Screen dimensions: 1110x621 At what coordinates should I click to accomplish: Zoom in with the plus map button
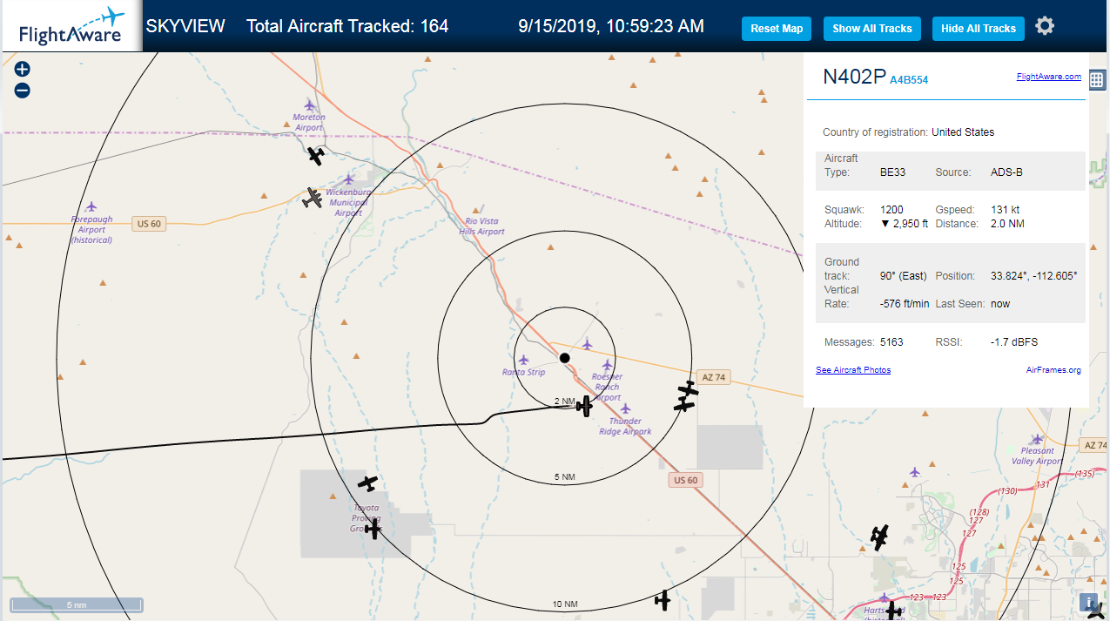click(x=23, y=70)
